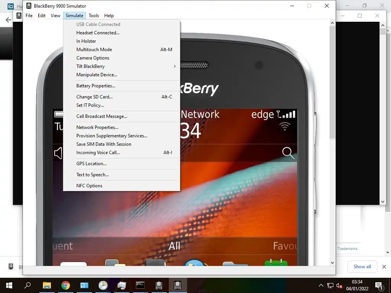The height and width of the screenshot is (293, 391).
Task: Toggle Save SIM Data With Session
Action: (x=122, y=144)
